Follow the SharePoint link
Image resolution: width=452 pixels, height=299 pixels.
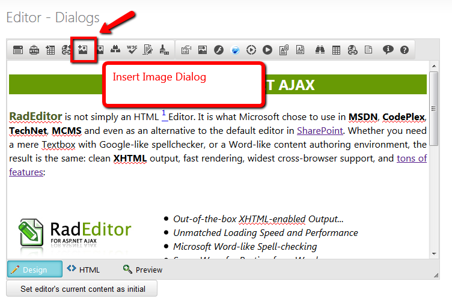click(320, 131)
